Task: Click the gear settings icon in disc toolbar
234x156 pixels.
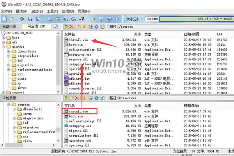Action: pos(97,27)
